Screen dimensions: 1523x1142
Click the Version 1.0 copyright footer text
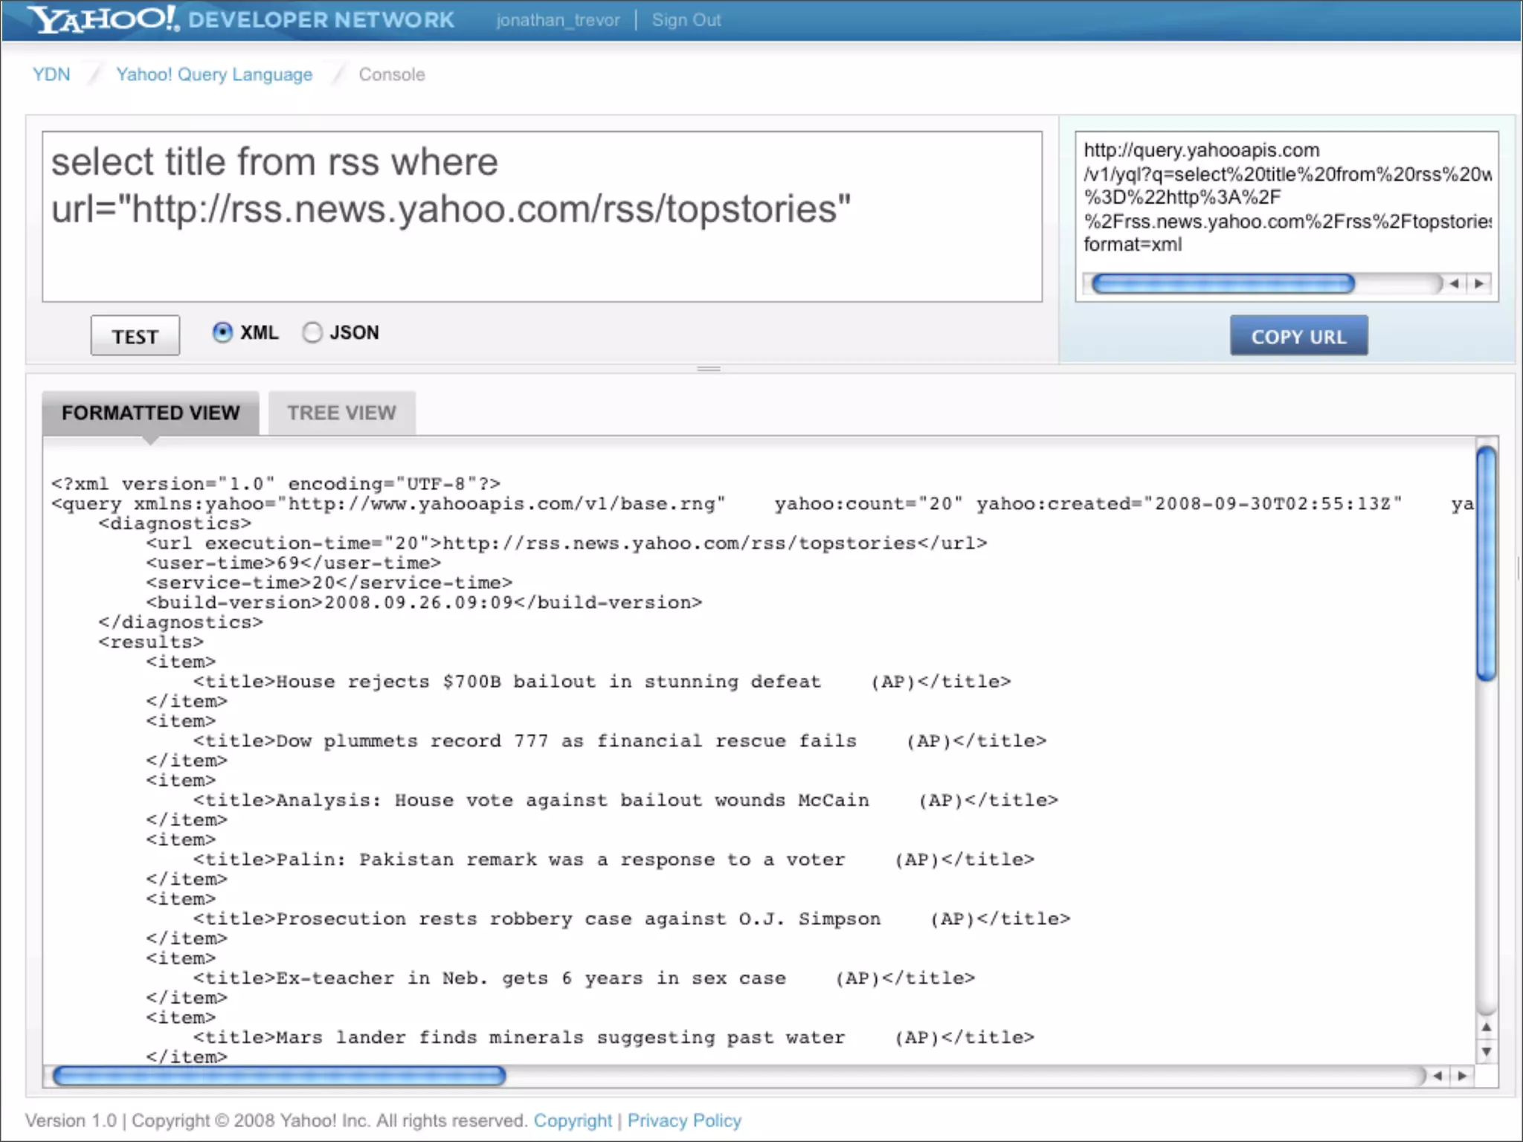277,1120
